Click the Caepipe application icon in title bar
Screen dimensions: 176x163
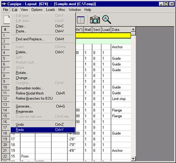(x=4, y=4)
